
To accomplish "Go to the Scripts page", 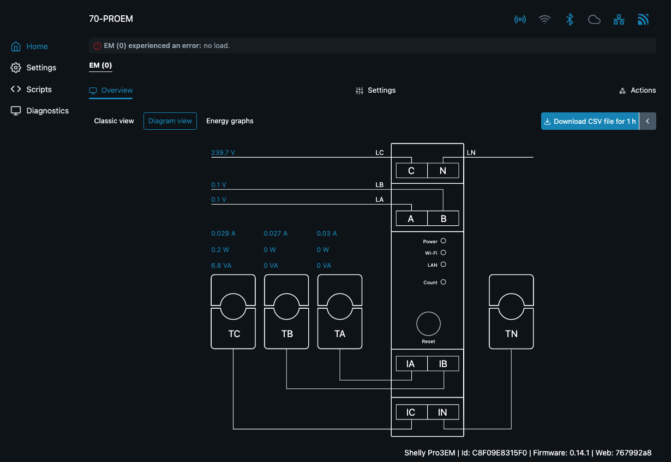I will [39, 89].
